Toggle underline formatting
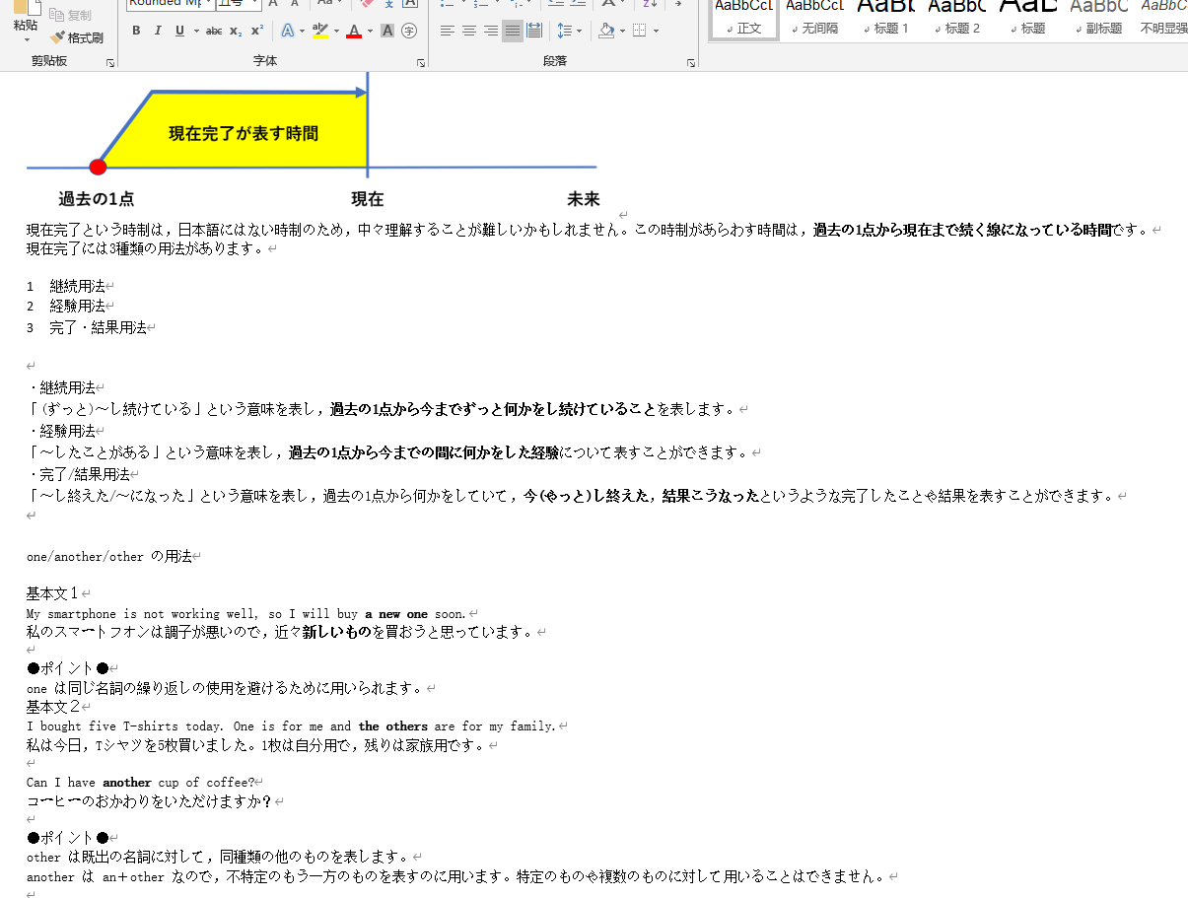1188x898 pixels. pyautogui.click(x=178, y=31)
